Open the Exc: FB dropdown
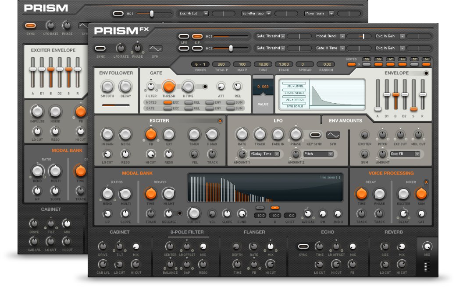 [405, 154]
